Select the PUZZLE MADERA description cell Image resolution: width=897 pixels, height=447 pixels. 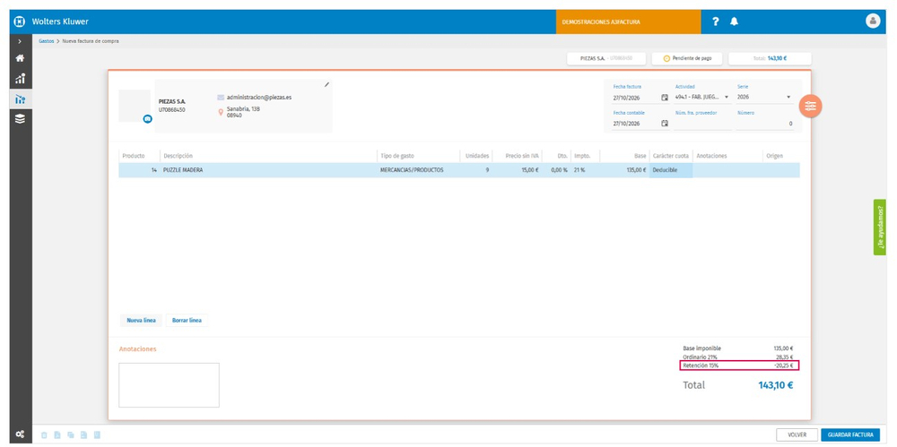tap(268, 170)
